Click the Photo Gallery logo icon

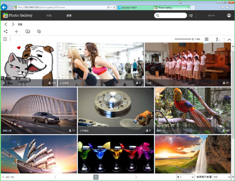coord(5,15)
